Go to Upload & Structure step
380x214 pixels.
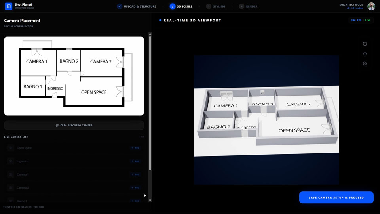coord(137,6)
